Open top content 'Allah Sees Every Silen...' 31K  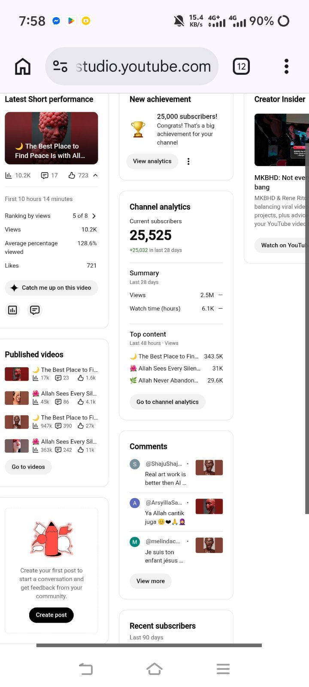176,368
